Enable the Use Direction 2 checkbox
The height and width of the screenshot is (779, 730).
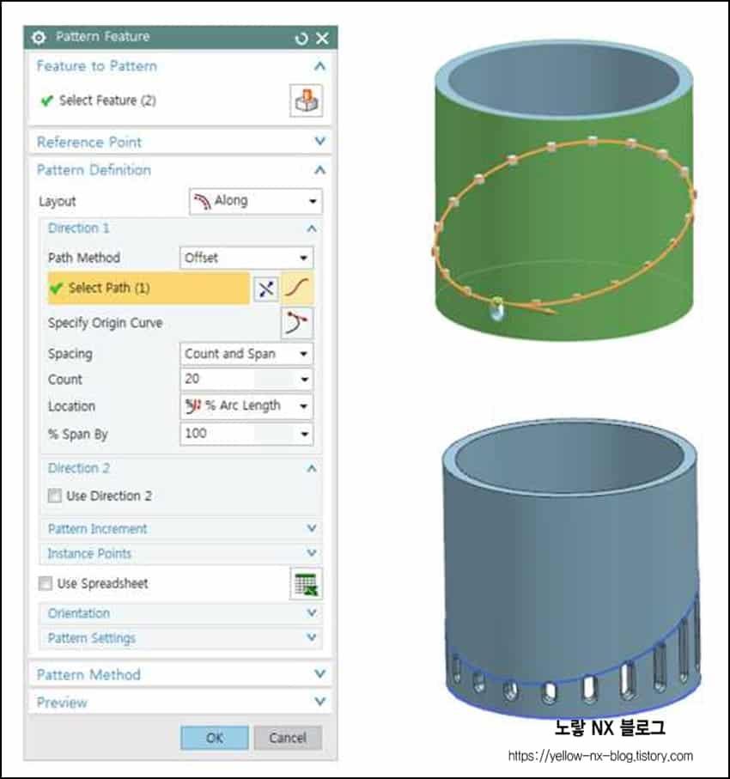click(55, 496)
